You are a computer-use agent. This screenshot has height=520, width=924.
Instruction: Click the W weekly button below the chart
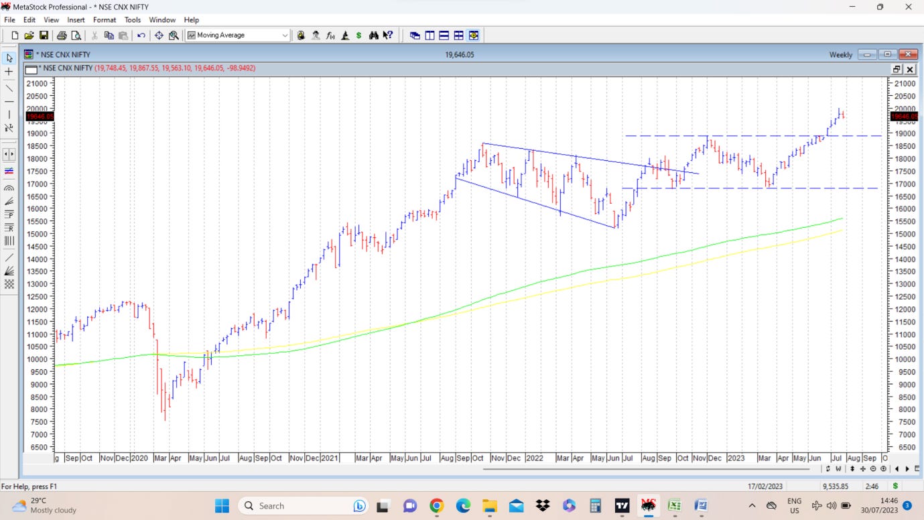pyautogui.click(x=838, y=469)
